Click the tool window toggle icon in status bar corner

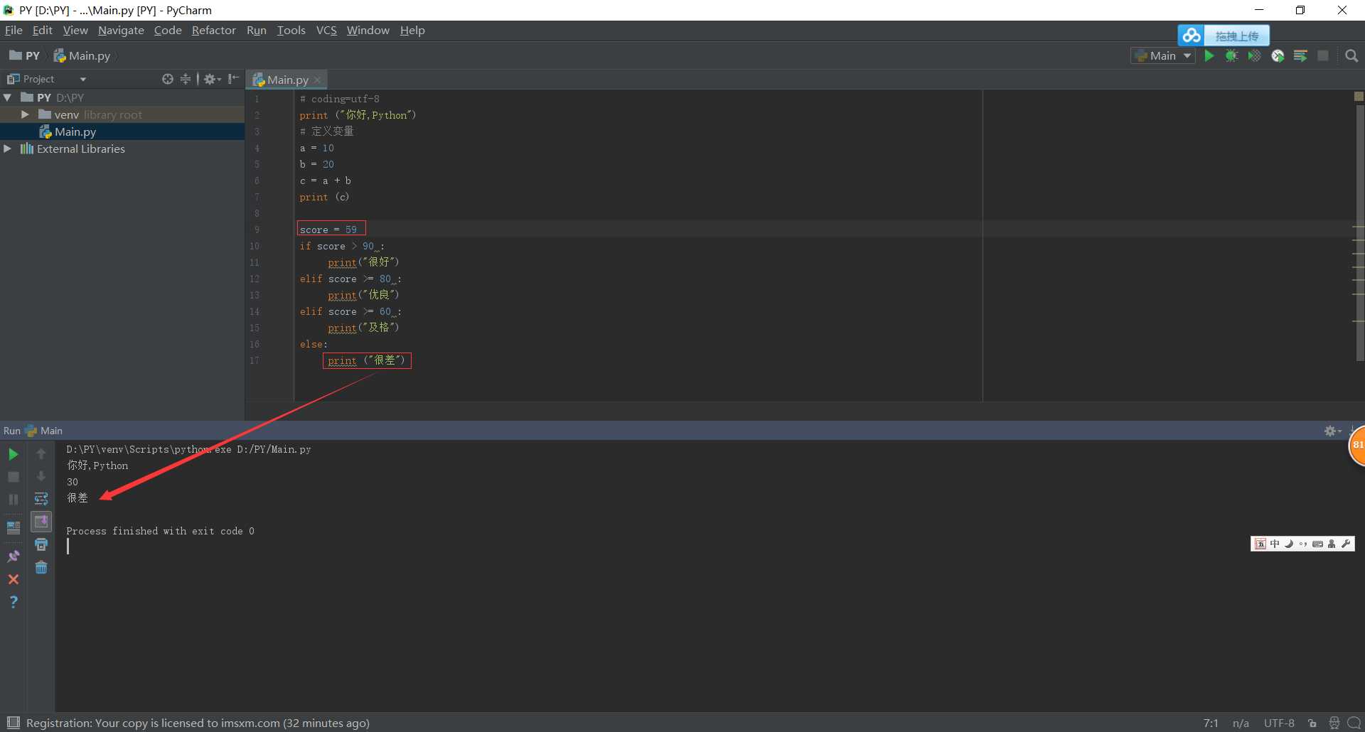click(x=13, y=723)
